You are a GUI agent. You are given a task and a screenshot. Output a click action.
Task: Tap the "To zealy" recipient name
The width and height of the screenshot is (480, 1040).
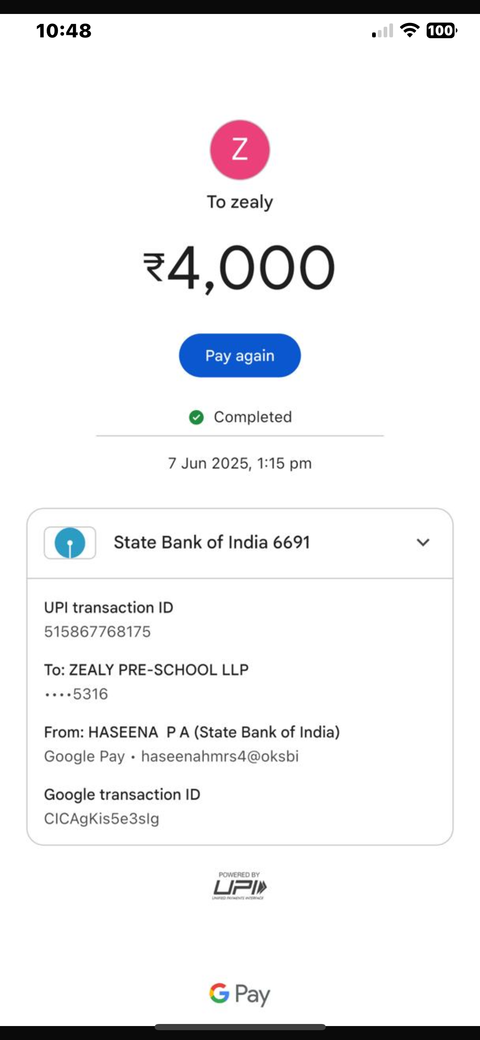click(240, 202)
